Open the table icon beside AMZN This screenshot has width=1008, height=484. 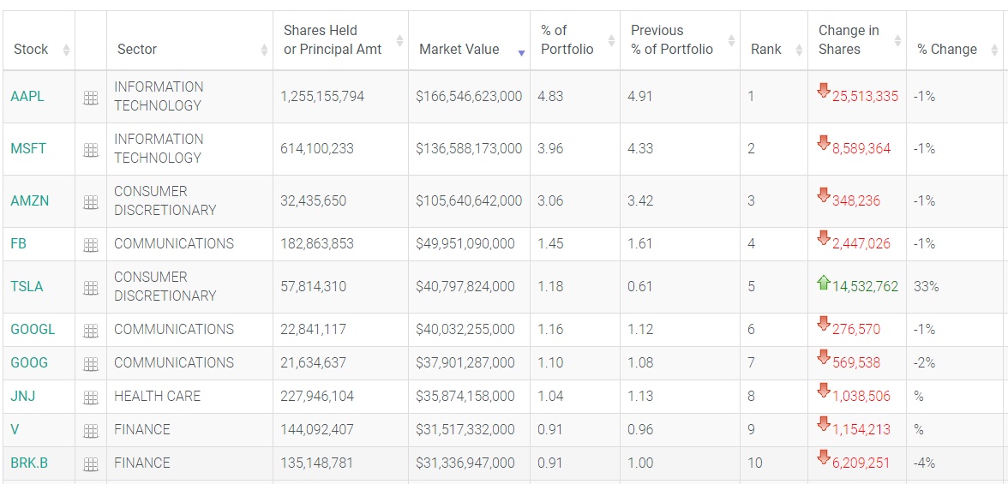point(91,202)
